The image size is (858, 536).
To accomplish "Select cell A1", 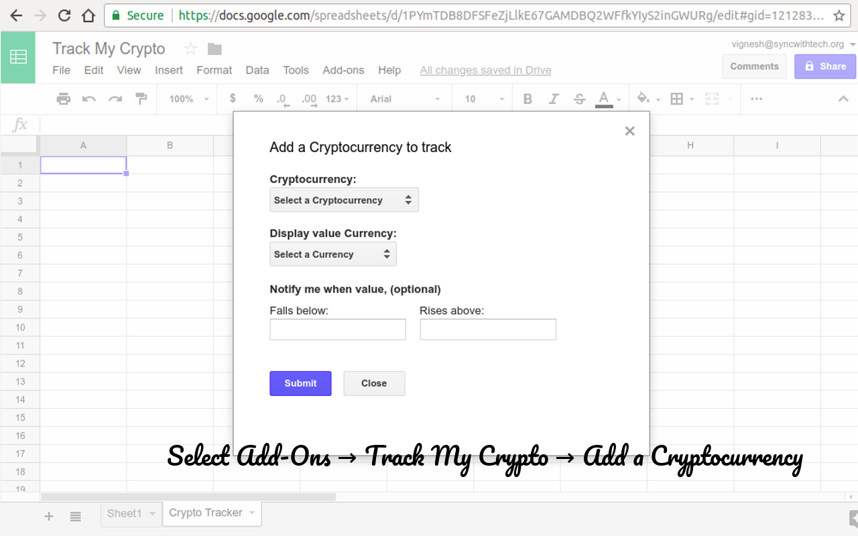I will 83,165.
